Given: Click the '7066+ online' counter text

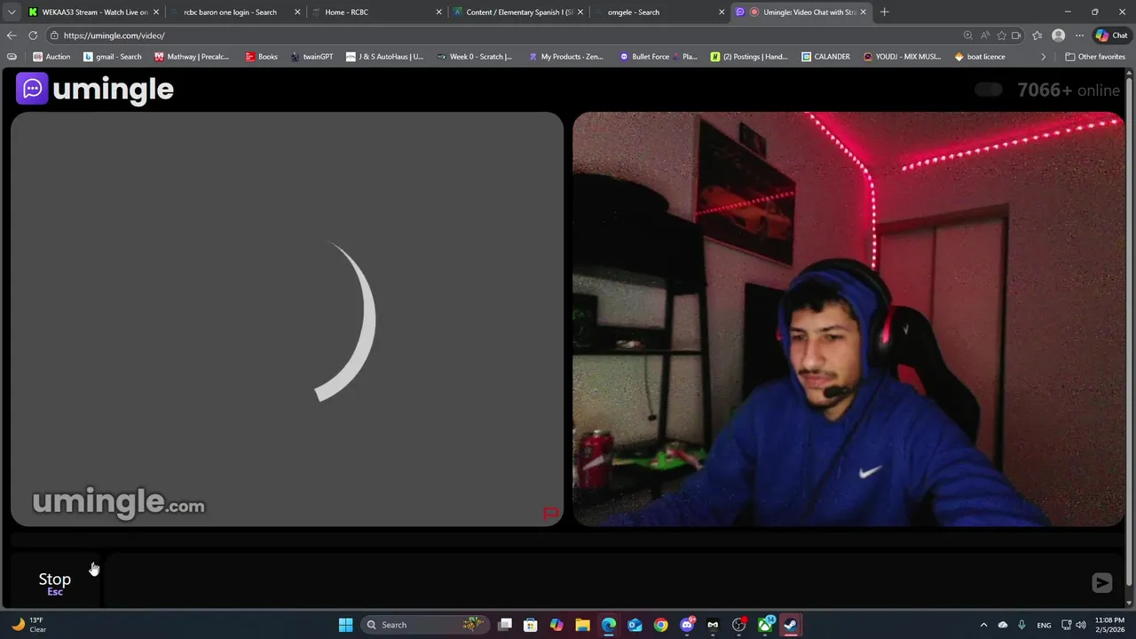Looking at the screenshot, I should tap(1069, 90).
